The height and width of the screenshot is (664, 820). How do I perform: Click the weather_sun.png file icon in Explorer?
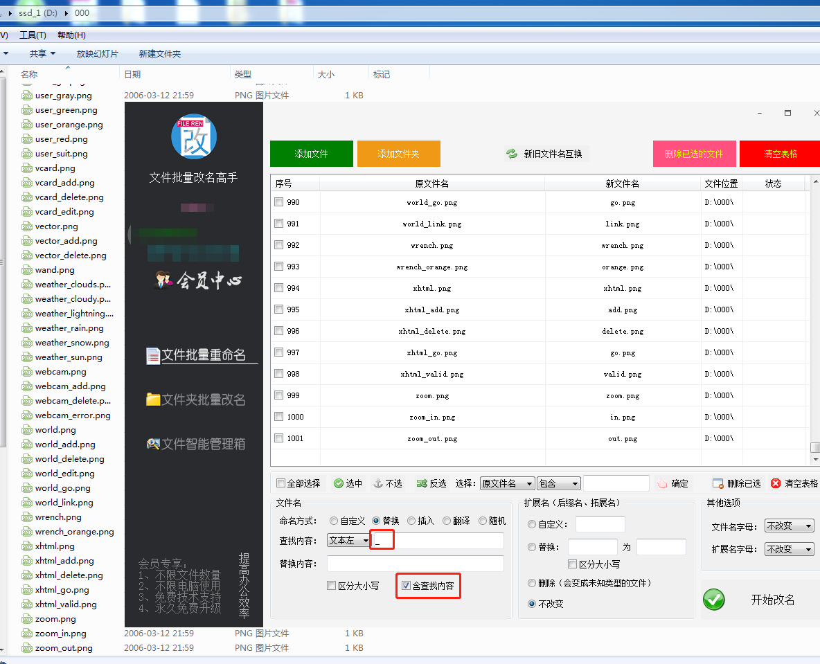tap(27, 357)
